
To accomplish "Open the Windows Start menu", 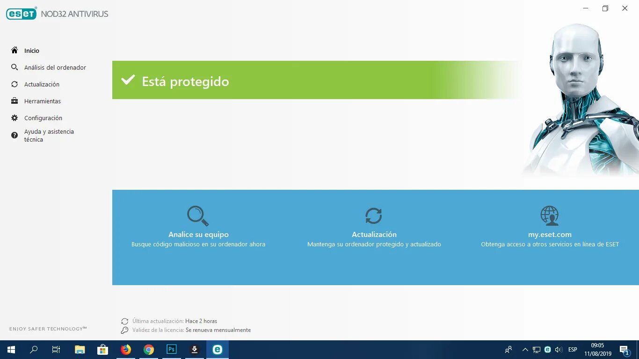I will click(11, 350).
